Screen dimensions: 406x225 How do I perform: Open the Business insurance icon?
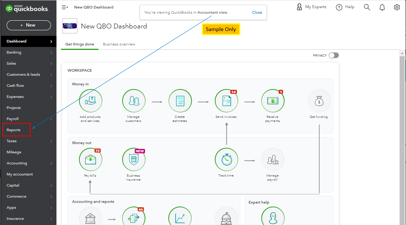point(134,159)
